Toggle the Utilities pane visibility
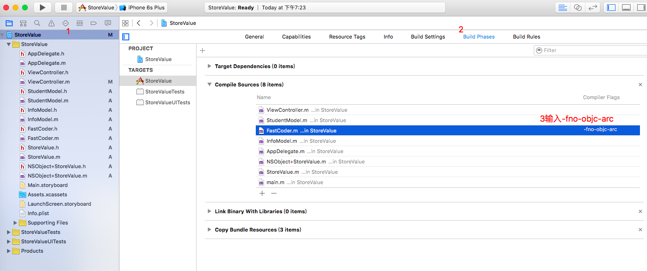This screenshot has height=271, width=647. 640,8
